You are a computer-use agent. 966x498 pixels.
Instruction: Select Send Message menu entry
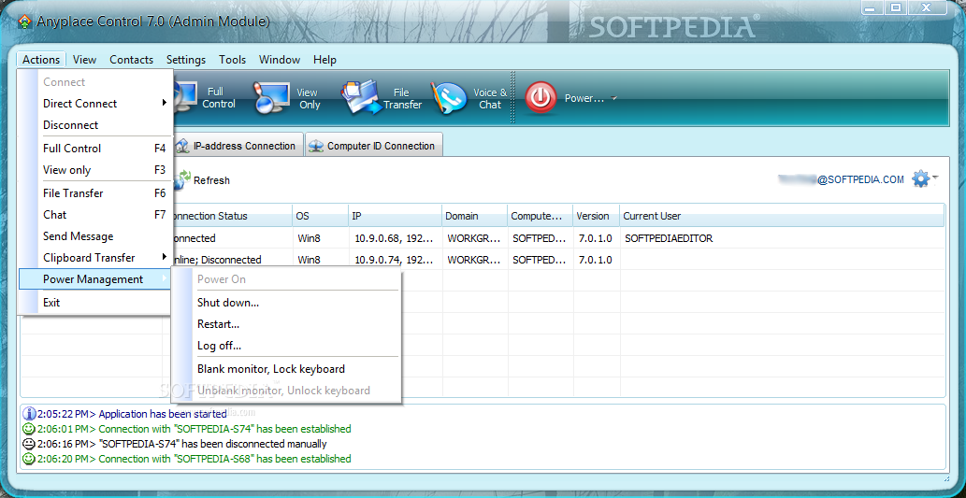click(x=94, y=236)
